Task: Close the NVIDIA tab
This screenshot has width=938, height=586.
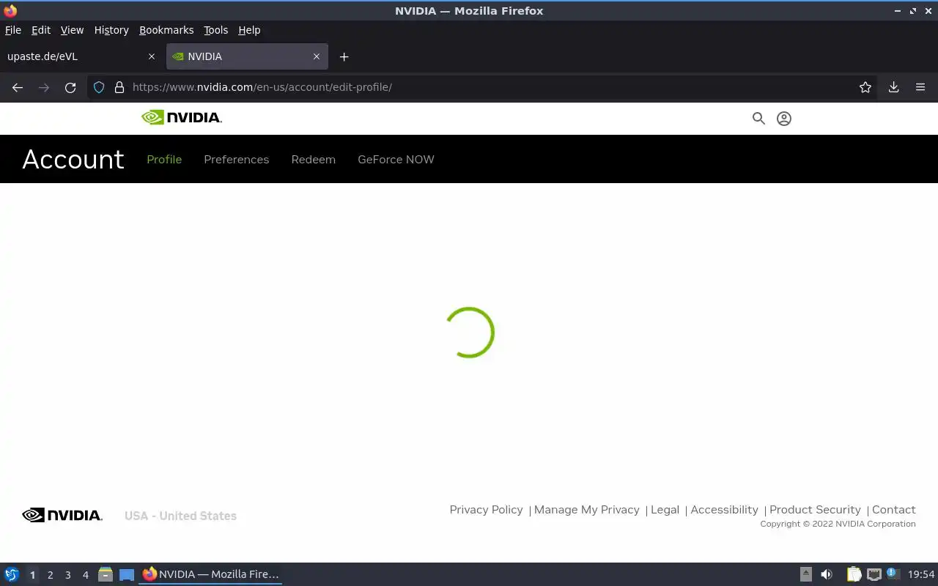Action: tap(317, 56)
